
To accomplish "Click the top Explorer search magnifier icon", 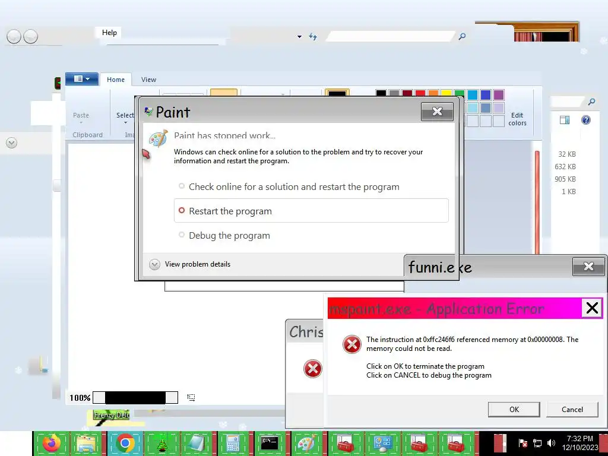I will [462, 36].
